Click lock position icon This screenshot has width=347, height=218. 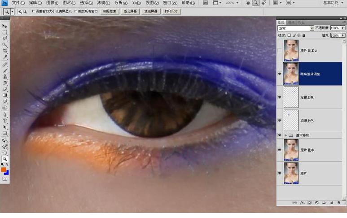coord(299,35)
